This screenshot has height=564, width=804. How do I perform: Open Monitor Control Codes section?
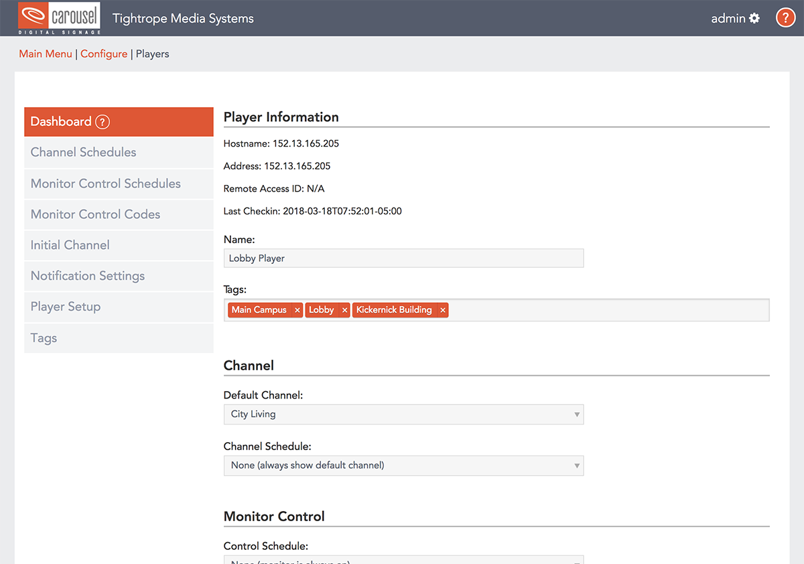[95, 214]
